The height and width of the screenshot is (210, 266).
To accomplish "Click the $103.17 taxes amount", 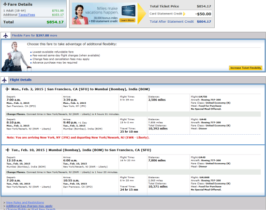I will [x=58, y=15].
